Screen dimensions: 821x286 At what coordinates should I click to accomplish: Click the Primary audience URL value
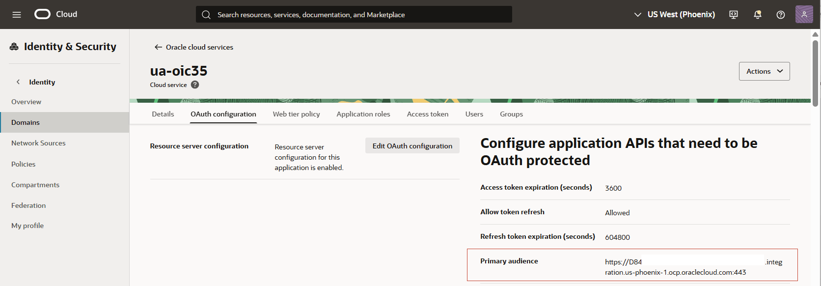693,267
